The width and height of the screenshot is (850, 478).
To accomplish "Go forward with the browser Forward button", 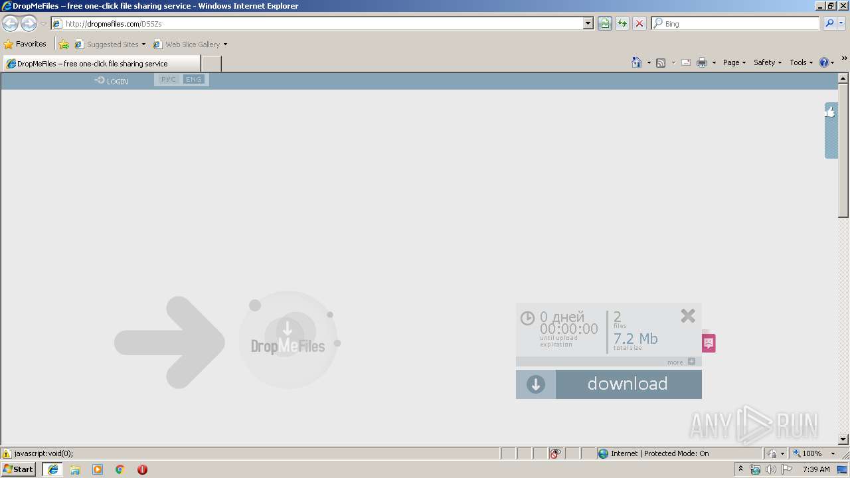I will tap(29, 23).
